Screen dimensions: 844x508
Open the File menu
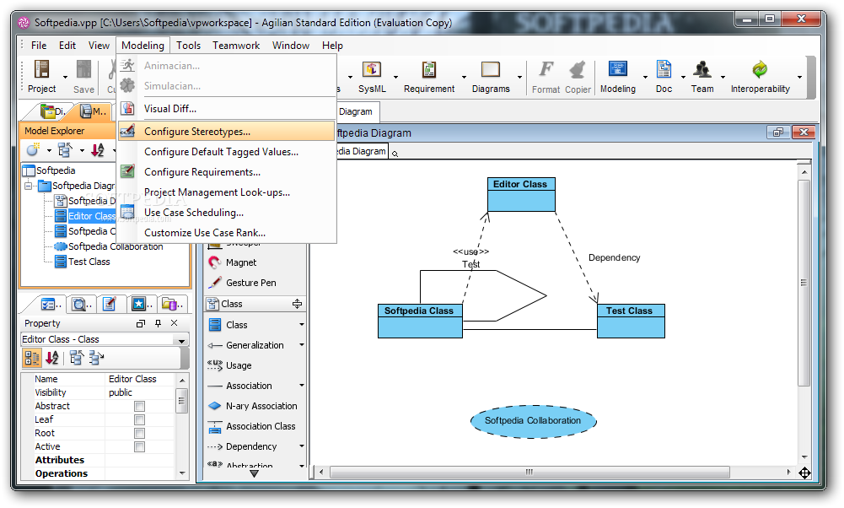click(x=39, y=46)
